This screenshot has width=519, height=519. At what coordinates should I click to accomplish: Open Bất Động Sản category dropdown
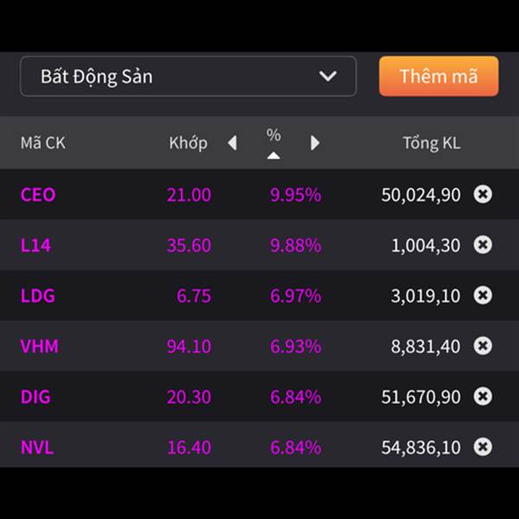189,76
